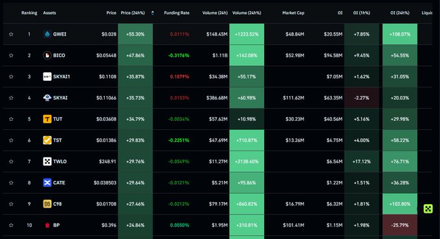Select BP market cap $101.41M

[294, 225]
